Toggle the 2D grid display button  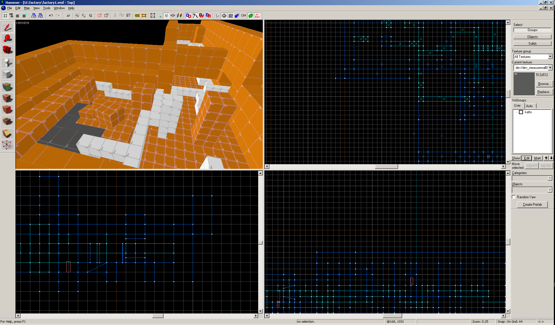(x=5, y=16)
